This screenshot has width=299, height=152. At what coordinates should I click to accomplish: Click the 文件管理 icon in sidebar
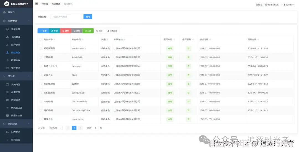coord(7,68)
